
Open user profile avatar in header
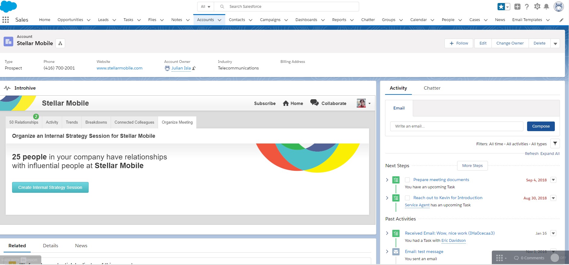pyautogui.click(x=559, y=7)
